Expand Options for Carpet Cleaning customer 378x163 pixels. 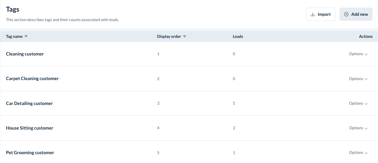[358, 79]
